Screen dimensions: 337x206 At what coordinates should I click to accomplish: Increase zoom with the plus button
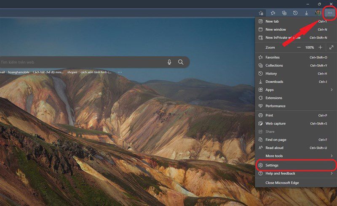coord(320,47)
